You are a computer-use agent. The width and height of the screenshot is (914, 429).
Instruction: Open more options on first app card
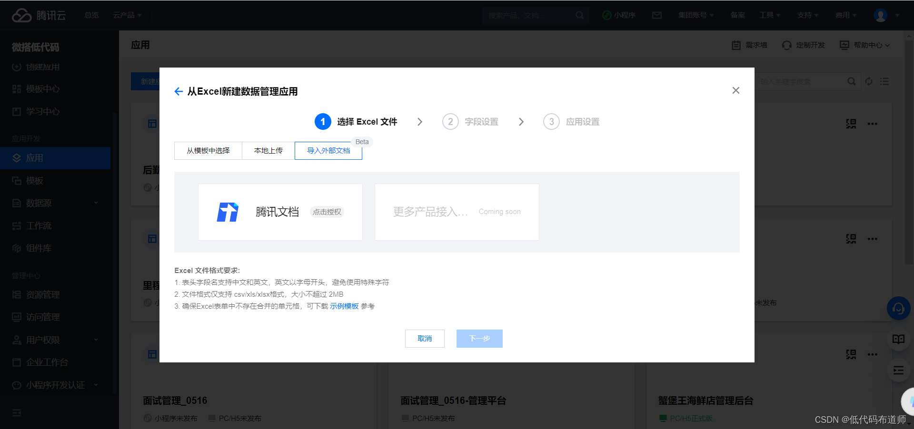click(x=872, y=124)
